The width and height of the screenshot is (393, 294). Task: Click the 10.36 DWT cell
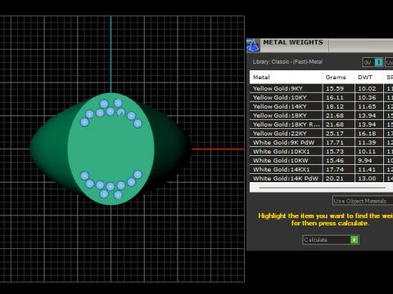[369, 97]
